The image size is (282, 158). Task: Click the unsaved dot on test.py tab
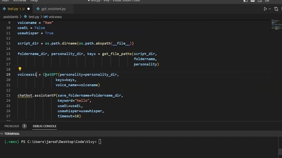click(28, 9)
